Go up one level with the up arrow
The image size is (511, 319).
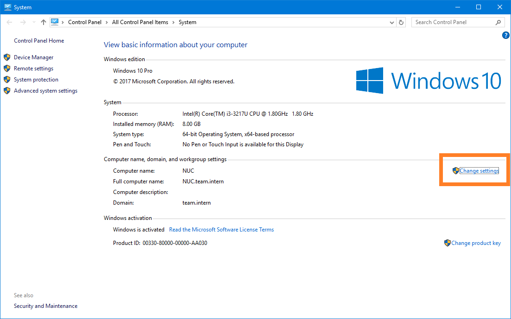(44, 22)
